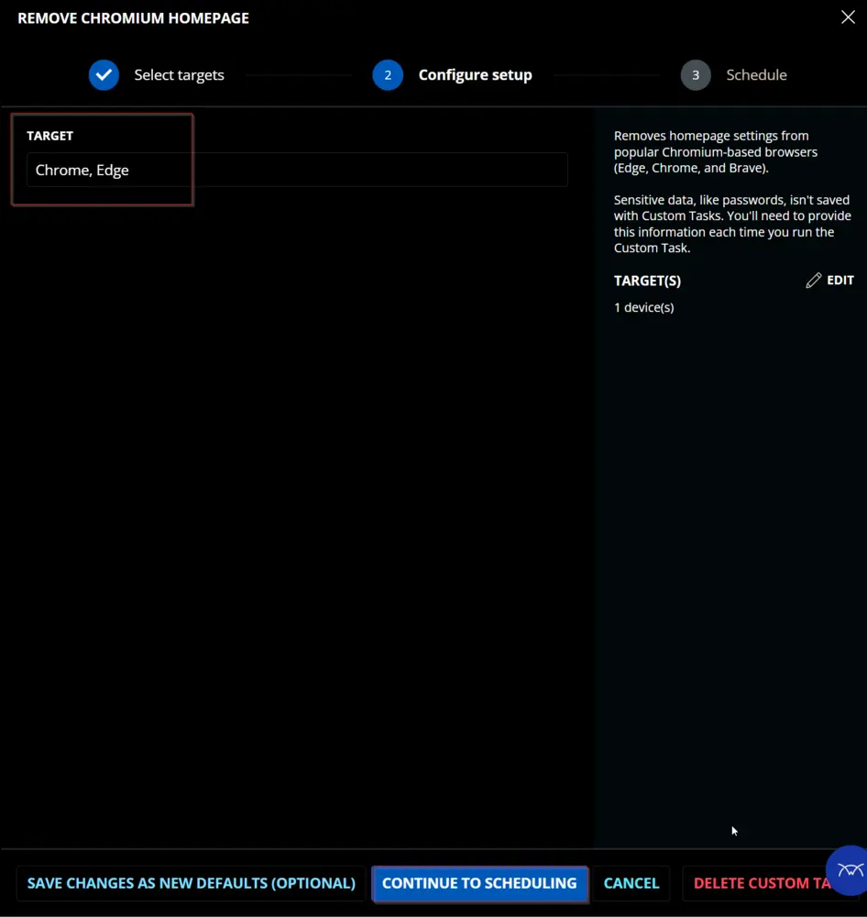Click the 'Sensitive data, like passwords' note
867x917 pixels.
click(732, 224)
